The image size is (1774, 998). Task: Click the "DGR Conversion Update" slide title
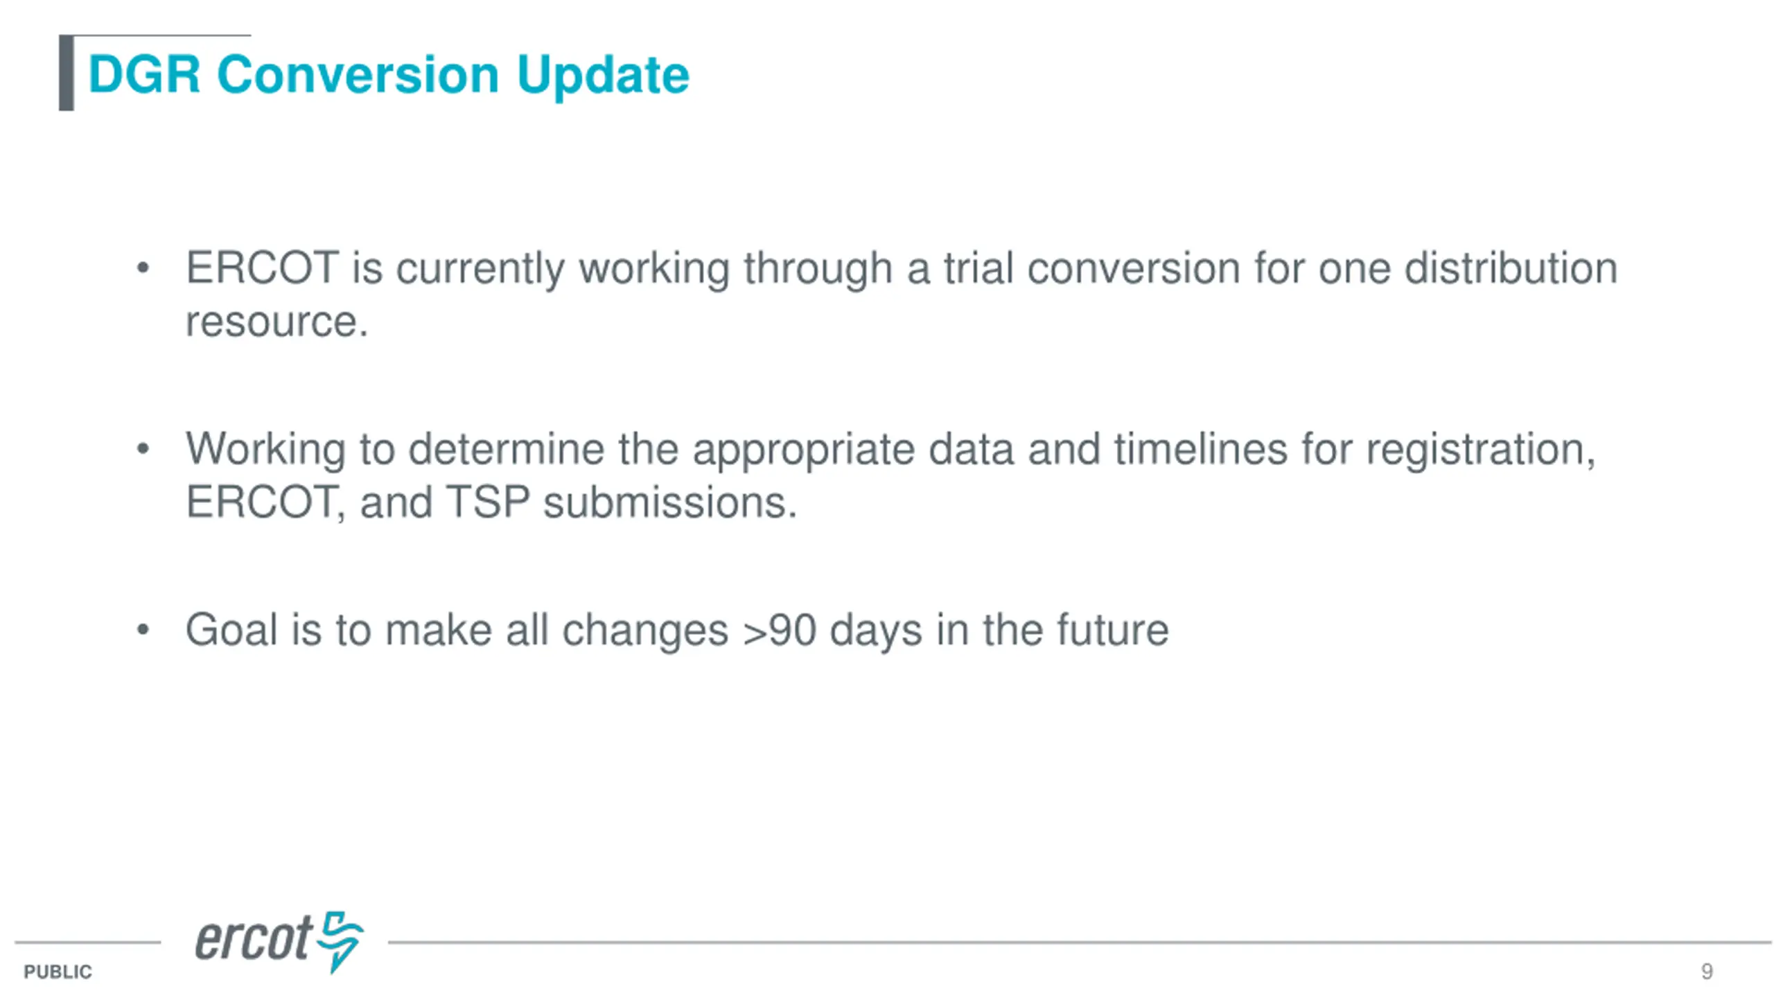pos(389,75)
